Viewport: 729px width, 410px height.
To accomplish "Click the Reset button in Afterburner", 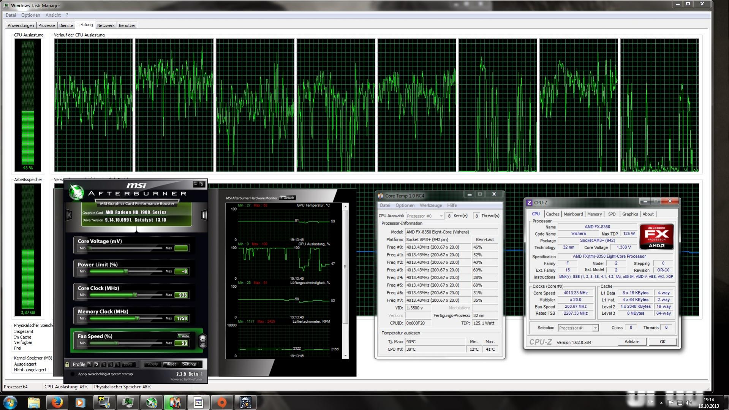I will coord(171,364).
